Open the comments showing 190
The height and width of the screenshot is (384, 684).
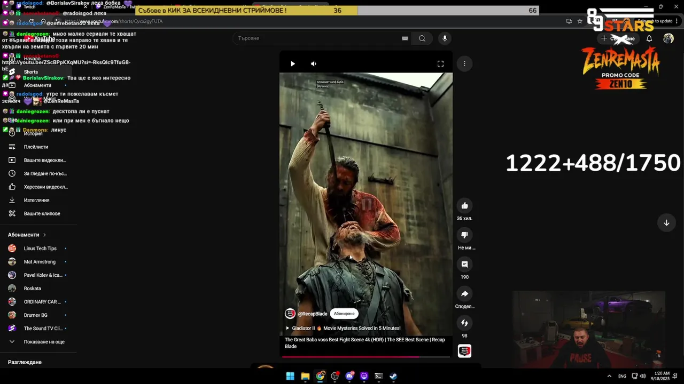pos(464,265)
